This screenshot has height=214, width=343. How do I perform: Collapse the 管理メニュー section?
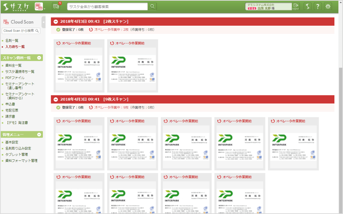coord(39,134)
